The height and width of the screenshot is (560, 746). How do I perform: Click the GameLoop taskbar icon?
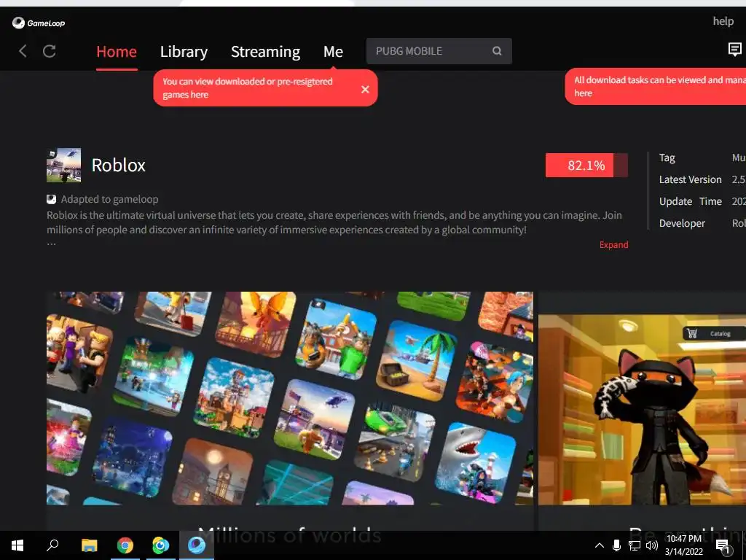[x=197, y=545]
